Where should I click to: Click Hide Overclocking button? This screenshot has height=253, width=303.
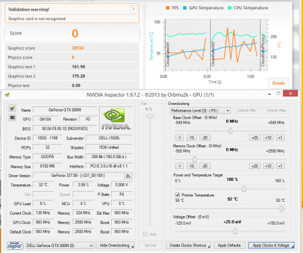[115, 246]
